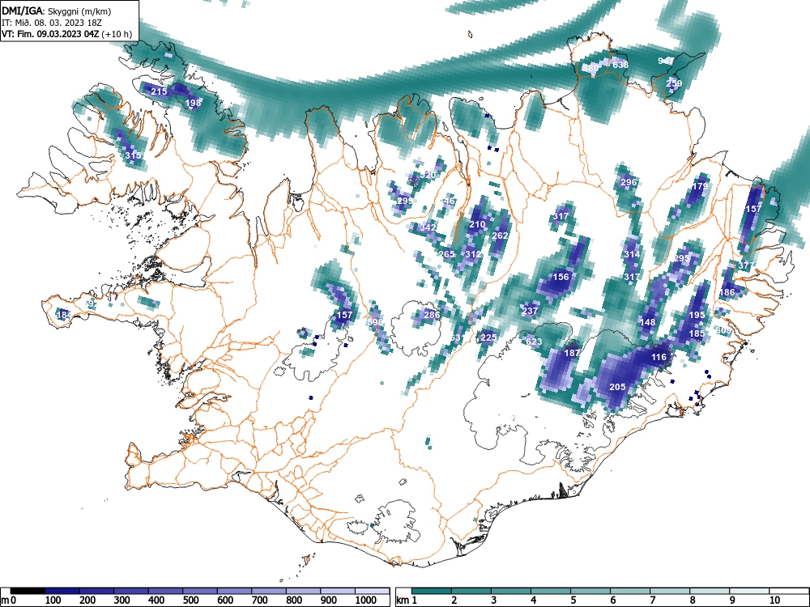Click the visibility value 286 on map
The width and height of the screenshot is (810, 607).
tap(432, 314)
